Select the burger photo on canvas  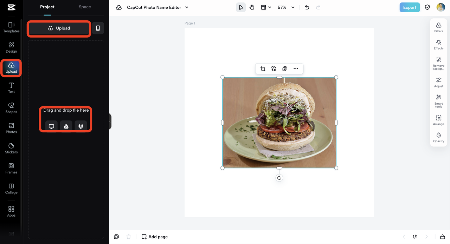click(x=279, y=123)
